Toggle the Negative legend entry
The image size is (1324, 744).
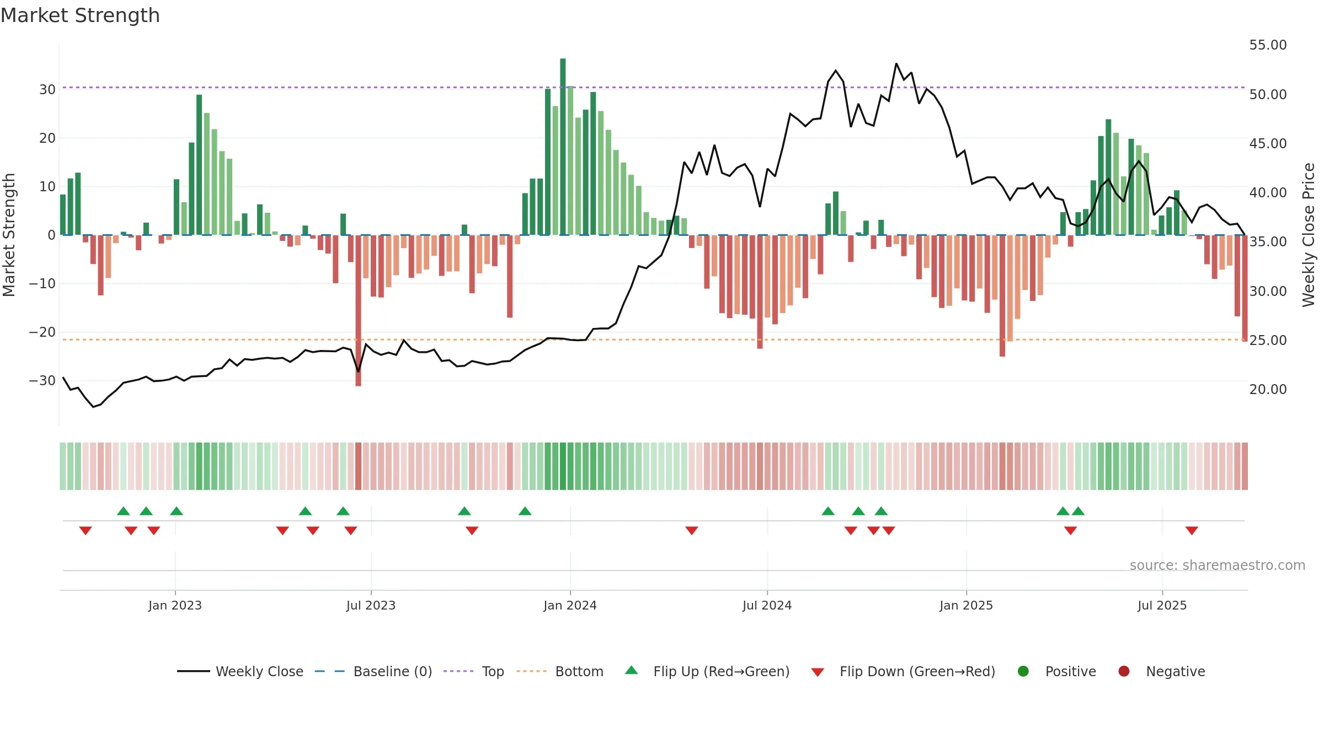tap(1161, 671)
